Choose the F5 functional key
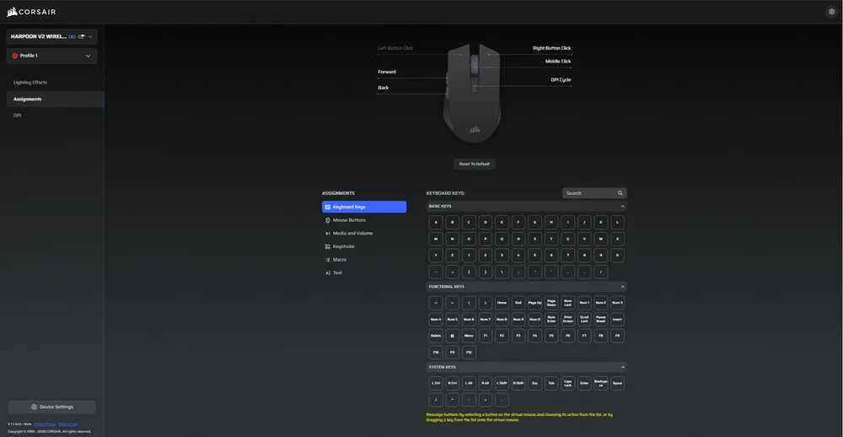The height and width of the screenshot is (437, 843). [x=551, y=335]
